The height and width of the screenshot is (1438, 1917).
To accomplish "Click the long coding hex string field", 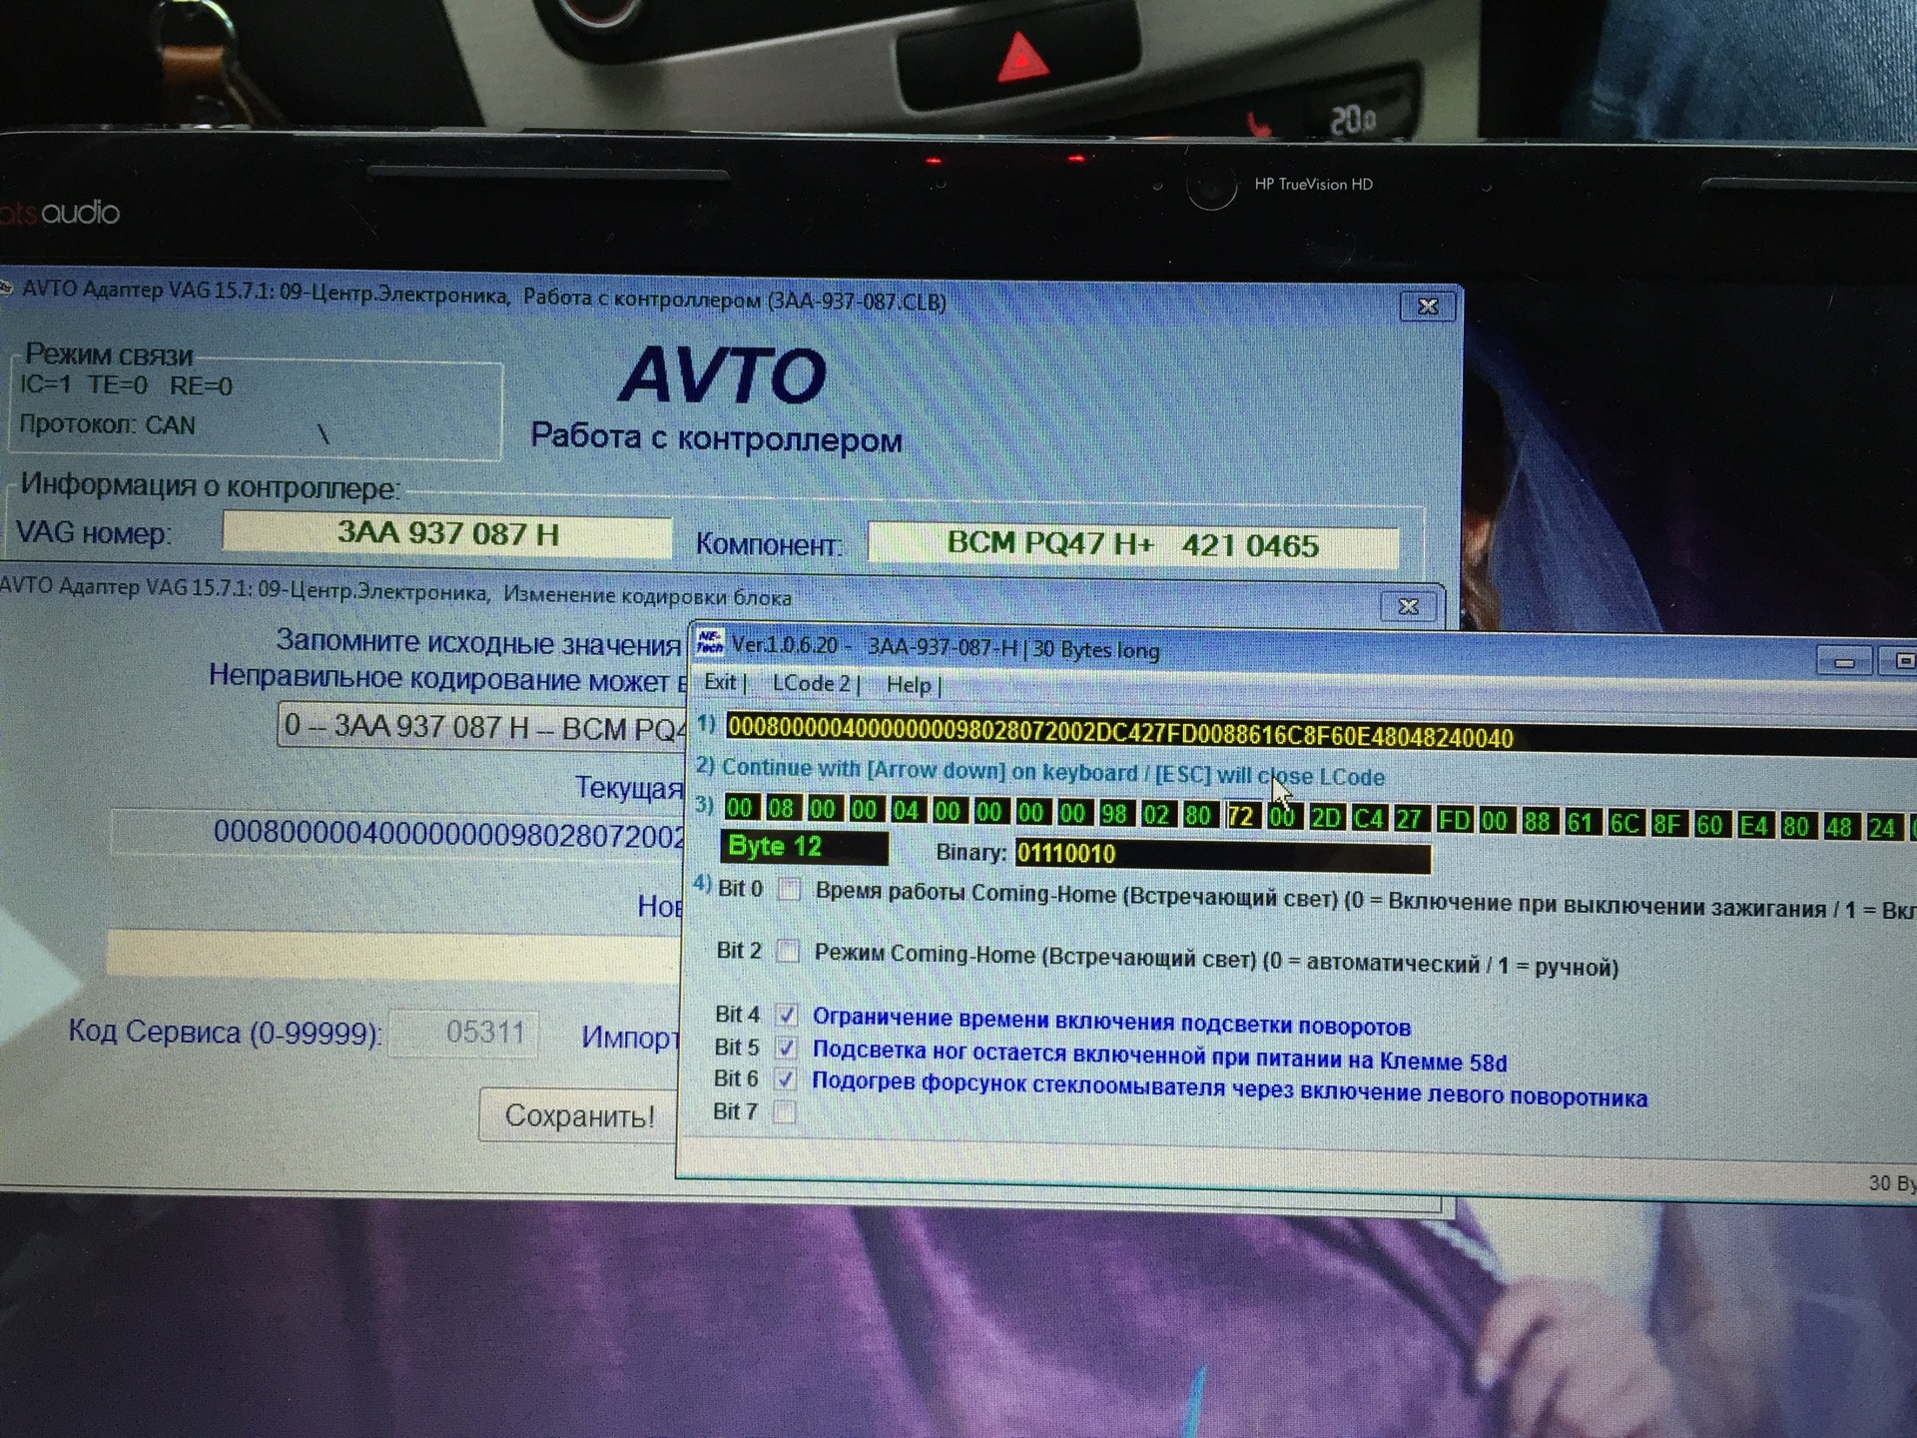I will [1119, 735].
